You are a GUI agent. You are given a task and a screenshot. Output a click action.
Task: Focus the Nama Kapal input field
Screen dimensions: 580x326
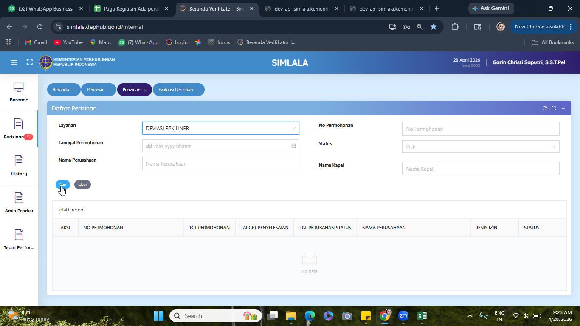(x=481, y=169)
